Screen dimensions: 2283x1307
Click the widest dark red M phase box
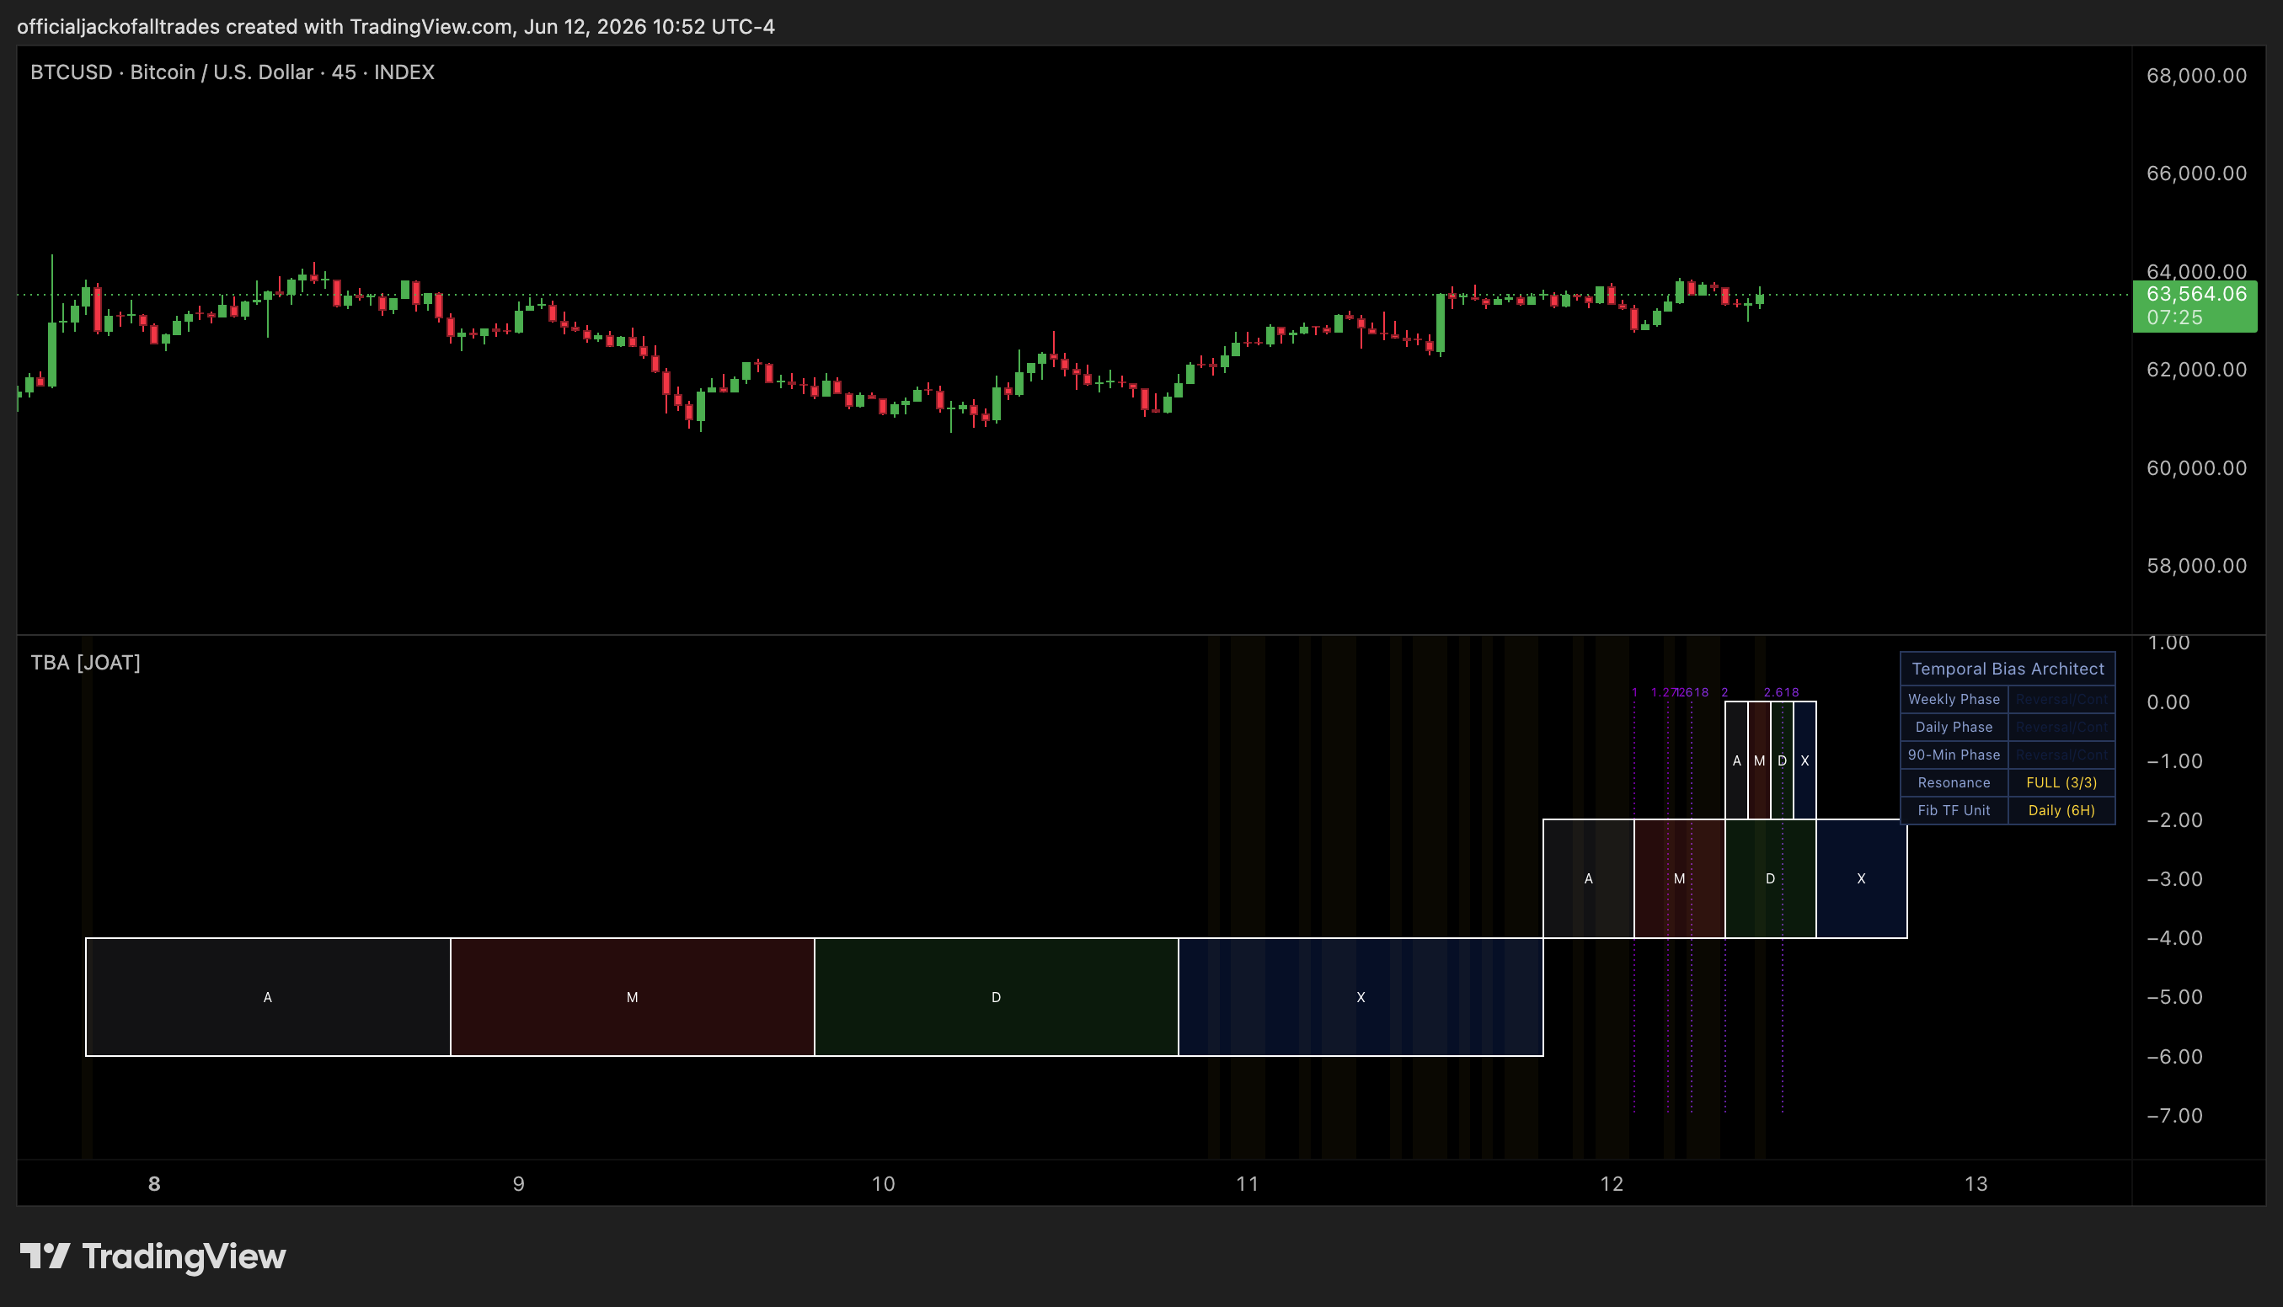point(632,997)
